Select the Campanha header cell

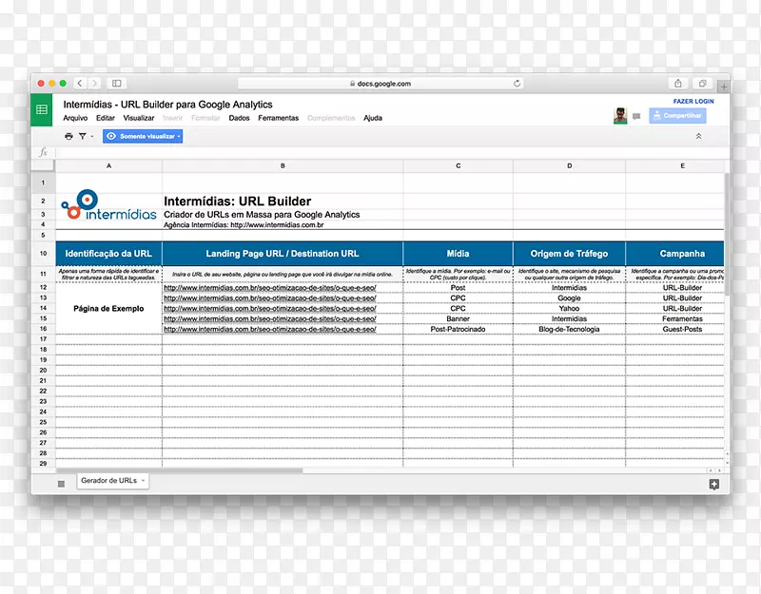pos(675,254)
